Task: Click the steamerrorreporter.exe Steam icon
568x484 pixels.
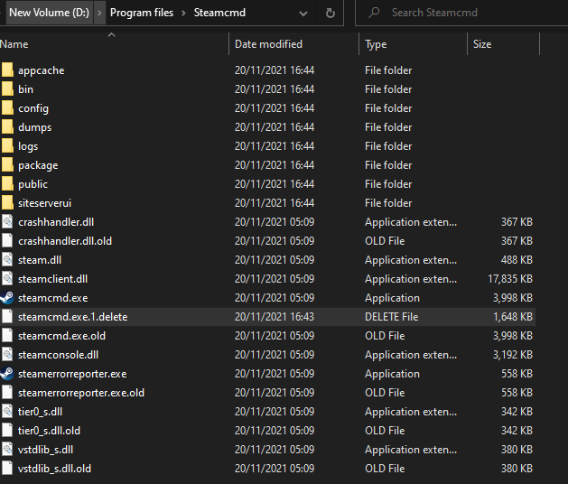Action: pyautogui.click(x=8, y=374)
